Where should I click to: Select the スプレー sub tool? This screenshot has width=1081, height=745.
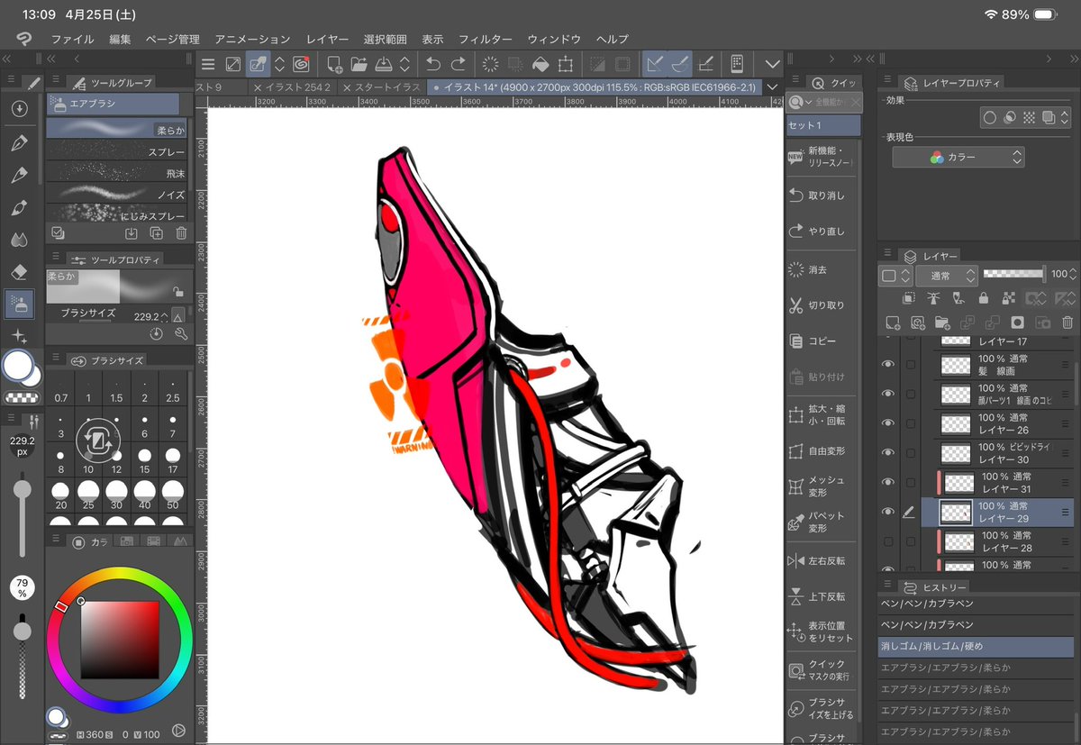(116, 151)
